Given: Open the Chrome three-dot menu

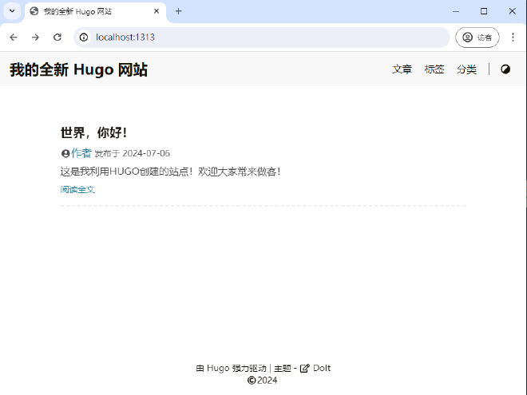Looking at the screenshot, I should 513,38.
